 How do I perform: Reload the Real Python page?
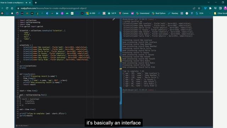click(7, 8)
